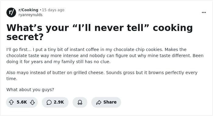Upvote the cooking secret post
Screen dimensions: 213x116
tap(11, 102)
